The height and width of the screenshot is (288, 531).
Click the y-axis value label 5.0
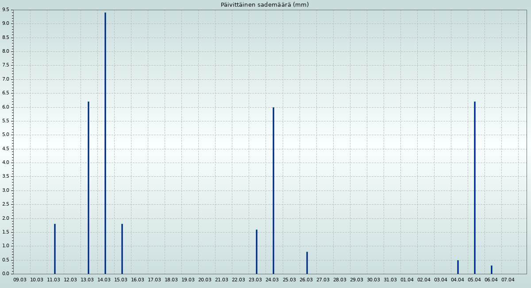click(5, 135)
